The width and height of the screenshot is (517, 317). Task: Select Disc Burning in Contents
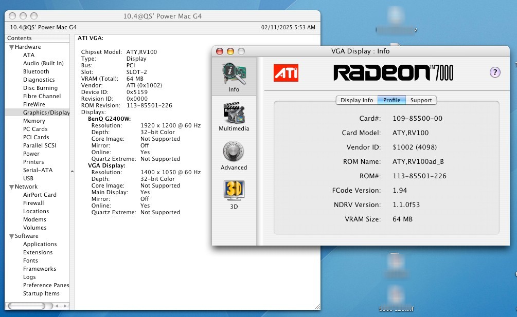(40, 88)
